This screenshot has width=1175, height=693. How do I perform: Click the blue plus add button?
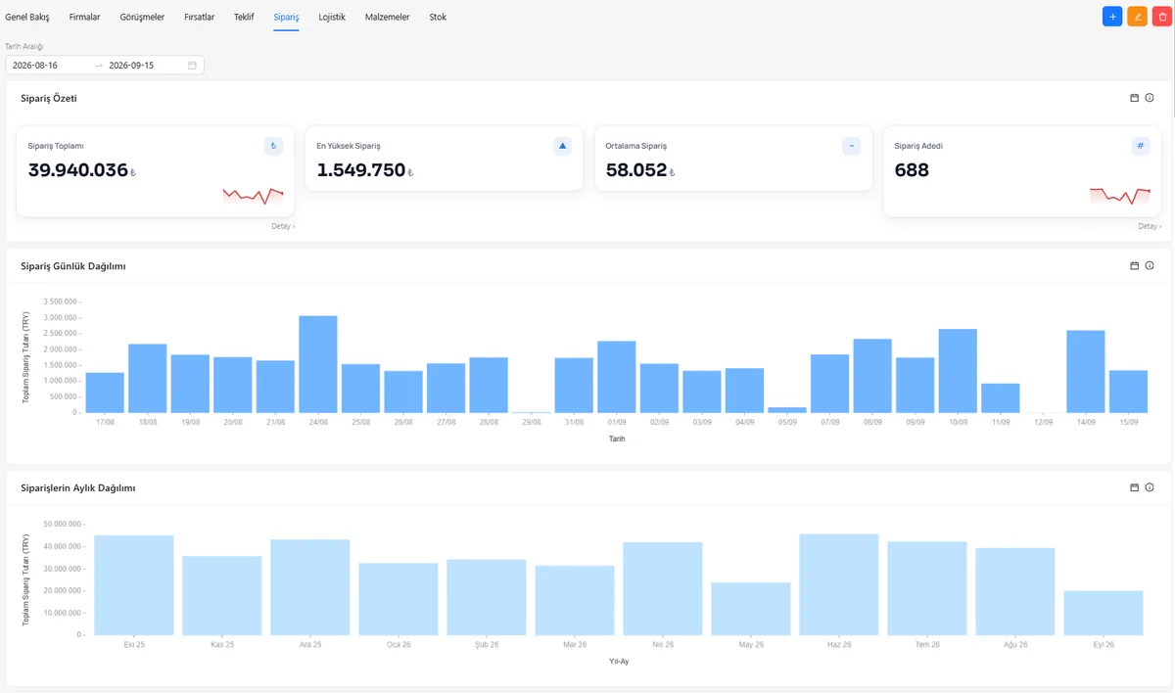point(1112,17)
